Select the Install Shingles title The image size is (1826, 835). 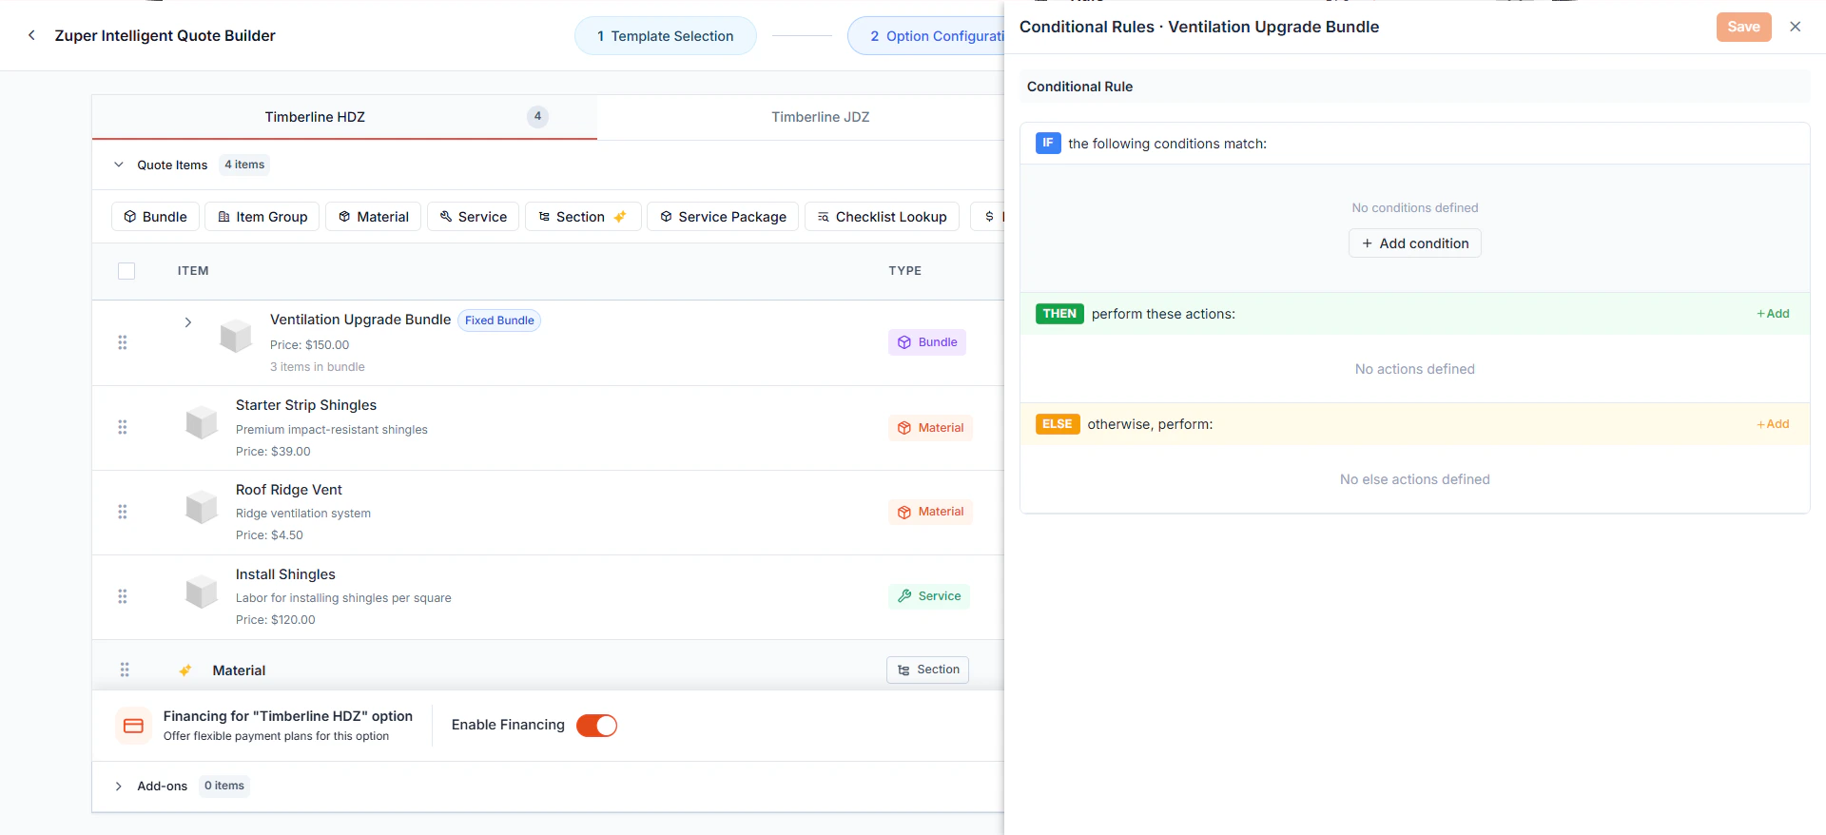[x=285, y=574]
